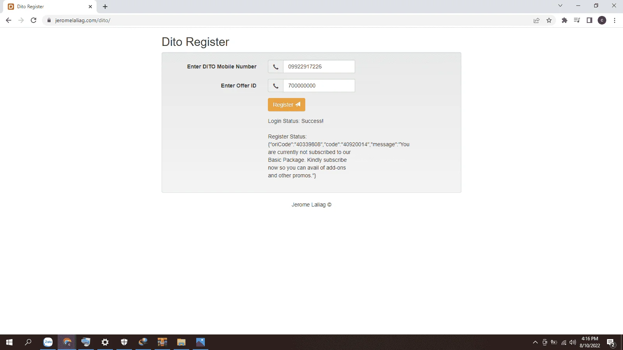623x350 pixels.
Task: Click the 'Jerome Laliag ©' footer text
Action: (x=311, y=205)
